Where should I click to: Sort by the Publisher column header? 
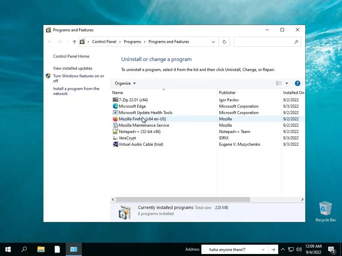click(x=249, y=93)
